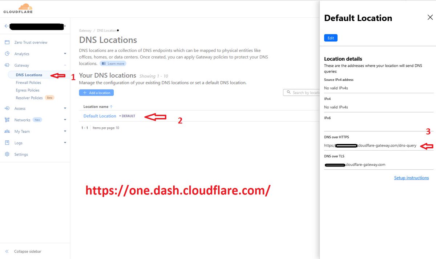
Task: Sort by Location name arrow
Action: pos(111,107)
